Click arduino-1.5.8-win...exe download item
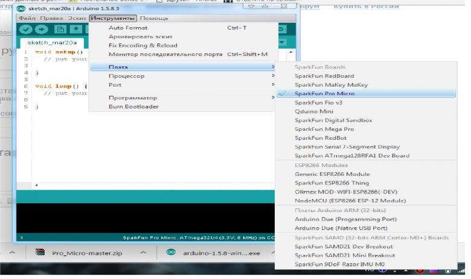The height and width of the screenshot is (279, 471). coord(215,253)
